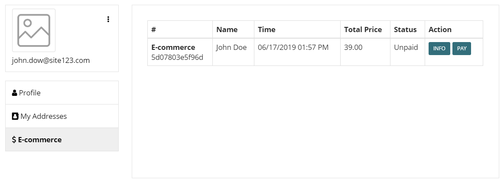
Task: Click the My Addresses contact book icon
Action: tap(15, 116)
